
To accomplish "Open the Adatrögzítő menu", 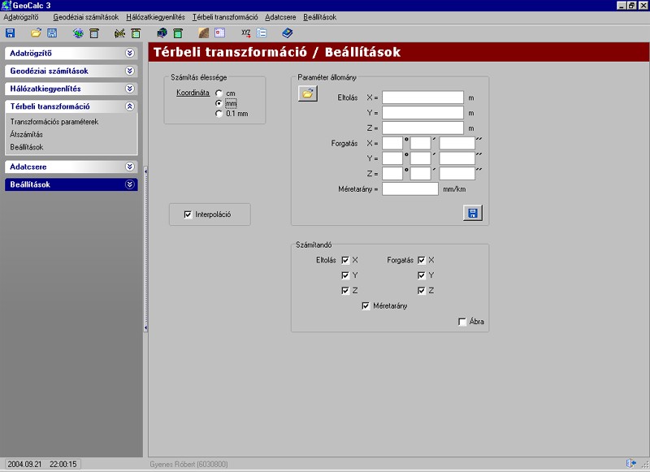I will [21, 17].
